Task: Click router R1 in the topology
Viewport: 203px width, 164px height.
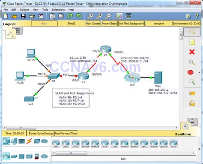Action: point(106,49)
